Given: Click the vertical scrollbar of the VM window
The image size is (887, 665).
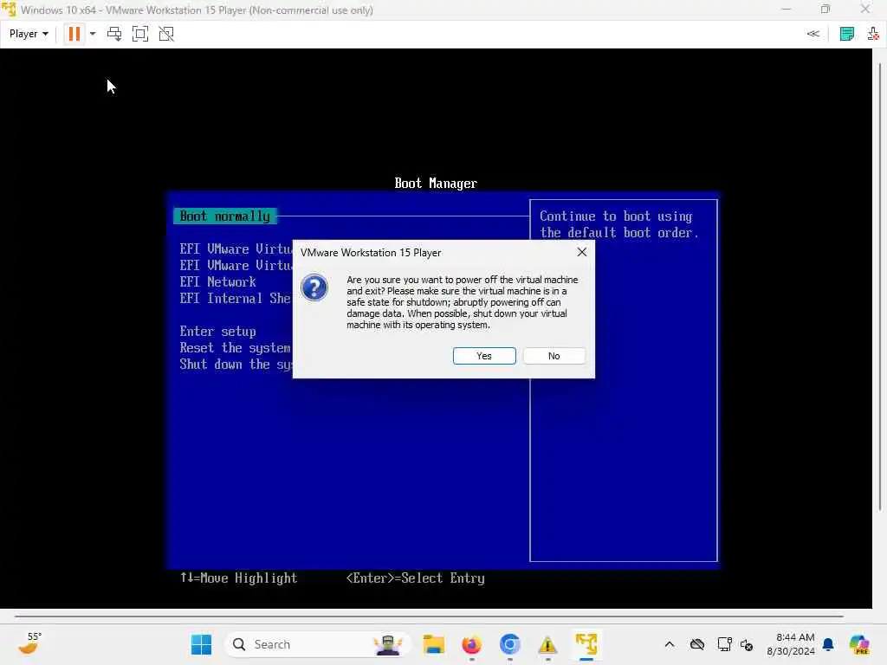Looking at the screenshot, I should click(880, 286).
